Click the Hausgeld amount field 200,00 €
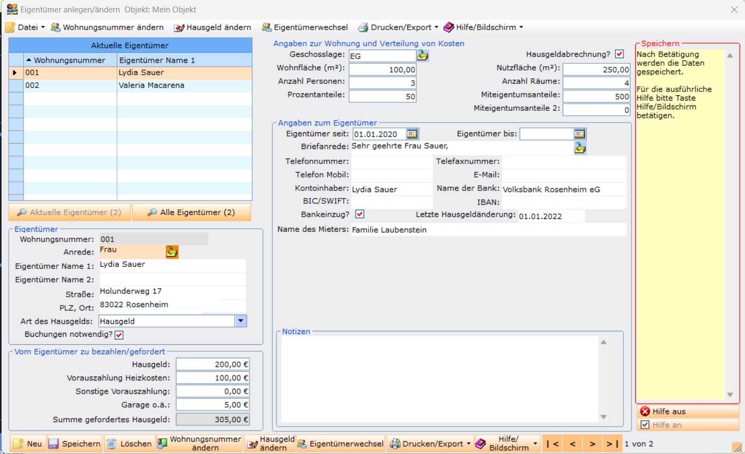 point(212,365)
